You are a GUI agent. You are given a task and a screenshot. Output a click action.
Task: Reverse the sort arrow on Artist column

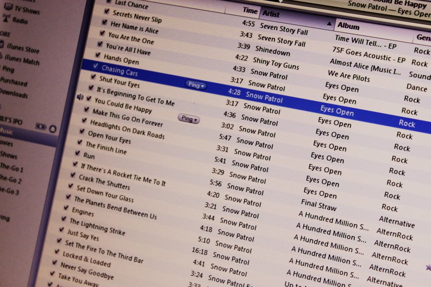click(x=329, y=24)
